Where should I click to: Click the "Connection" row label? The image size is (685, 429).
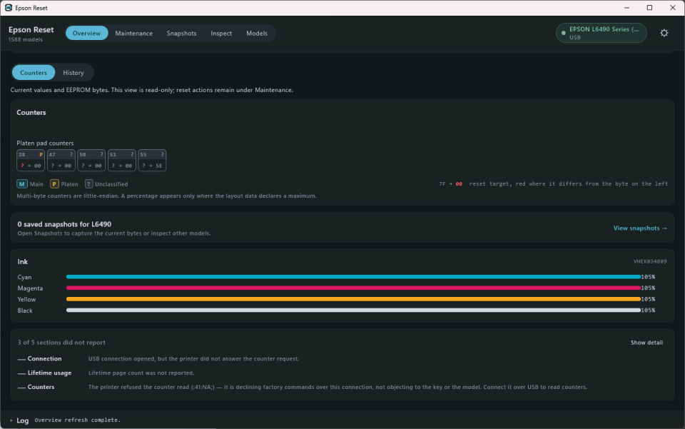44,358
